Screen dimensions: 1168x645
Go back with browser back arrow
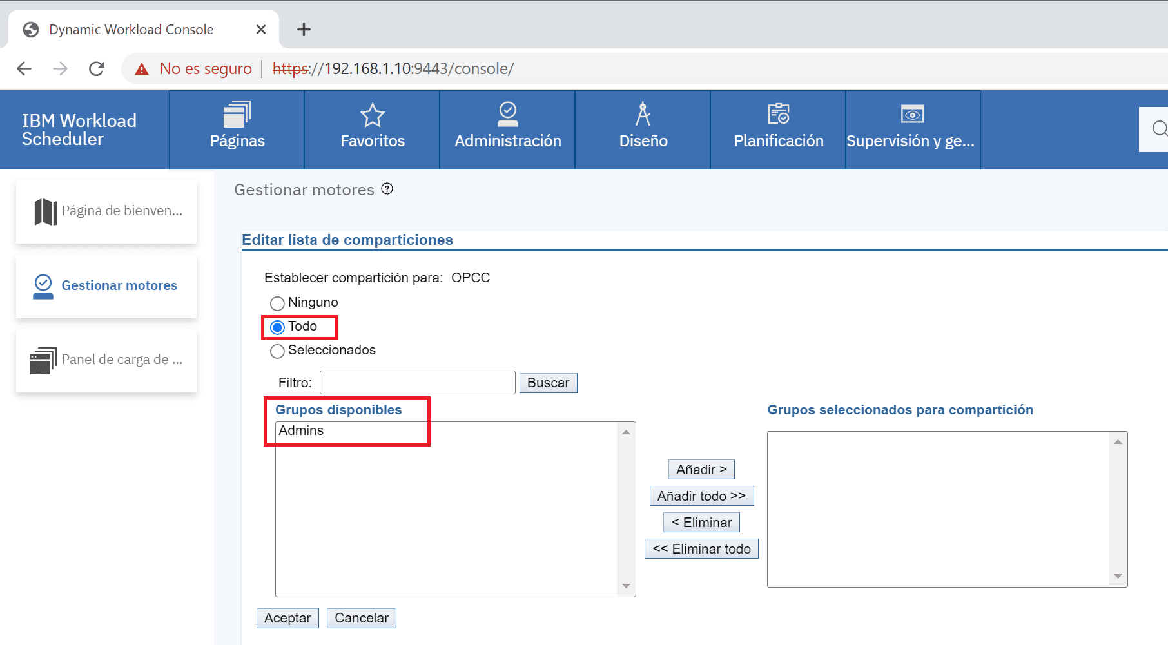click(x=24, y=68)
